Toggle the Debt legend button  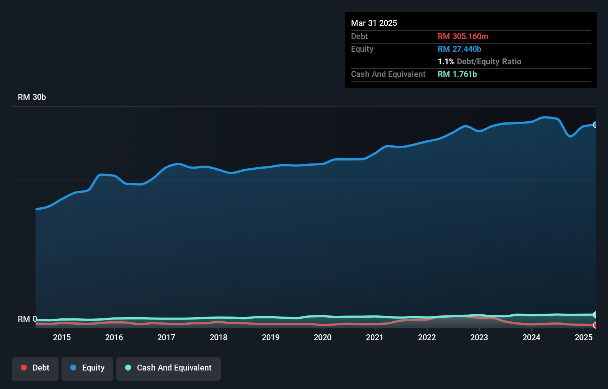pyautogui.click(x=35, y=369)
